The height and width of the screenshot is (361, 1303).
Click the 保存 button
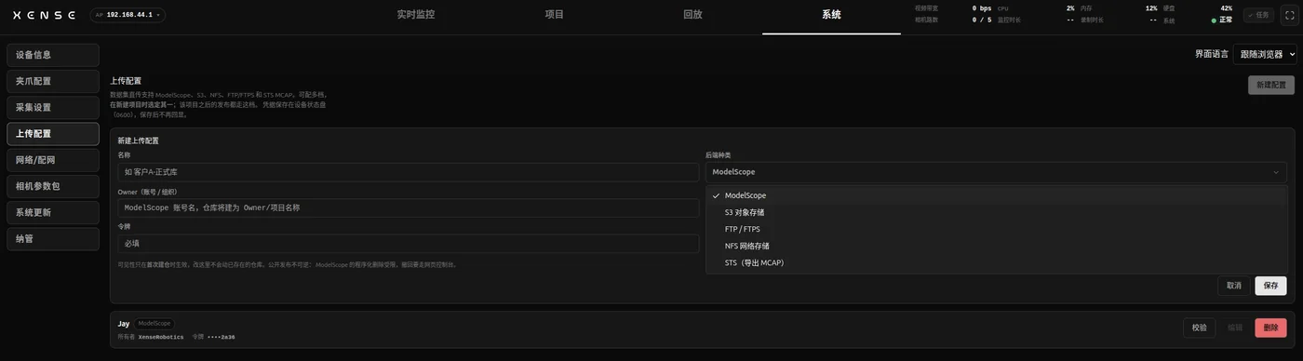coord(1270,286)
